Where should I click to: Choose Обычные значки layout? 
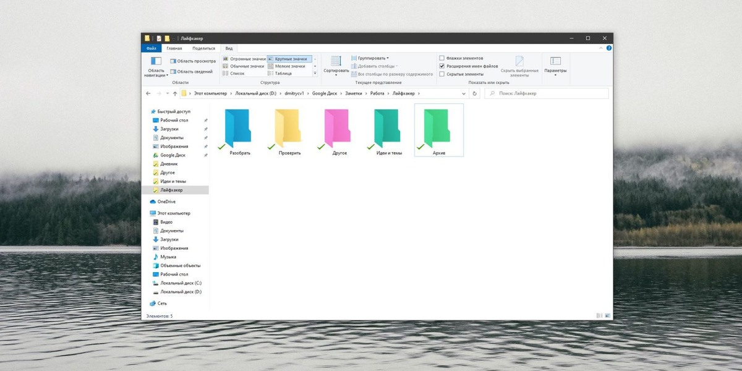(x=243, y=66)
